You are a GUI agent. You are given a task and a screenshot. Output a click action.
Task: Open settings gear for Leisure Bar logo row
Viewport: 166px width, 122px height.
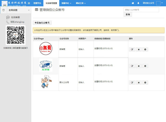point(145,49)
